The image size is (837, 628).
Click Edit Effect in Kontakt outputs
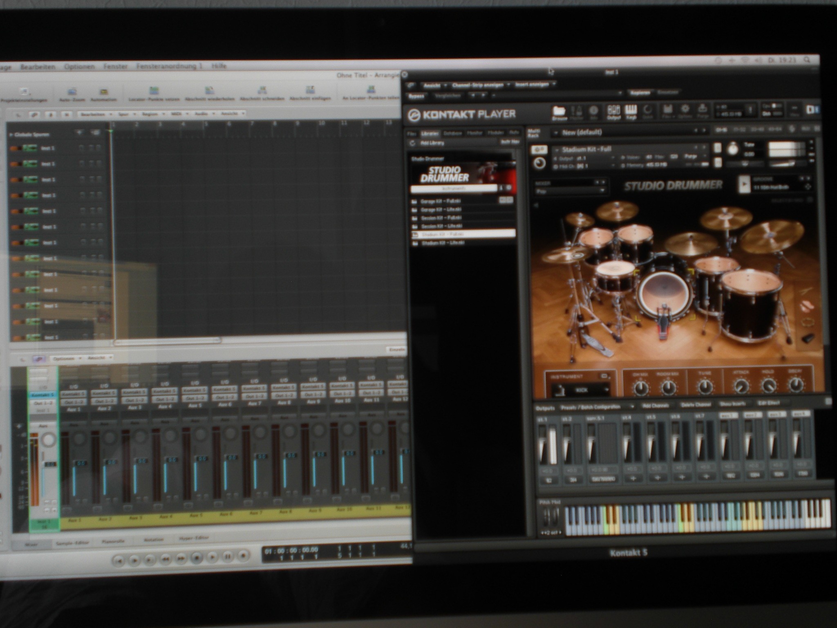(769, 403)
